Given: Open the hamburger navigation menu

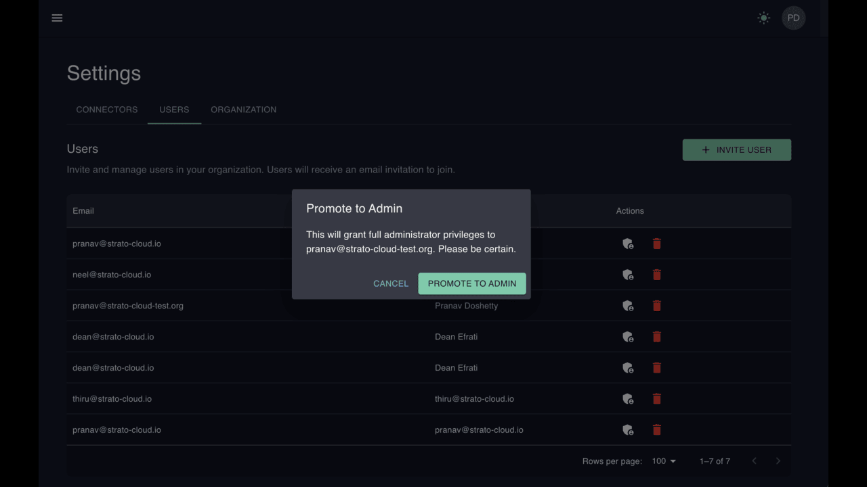Looking at the screenshot, I should pyautogui.click(x=57, y=18).
